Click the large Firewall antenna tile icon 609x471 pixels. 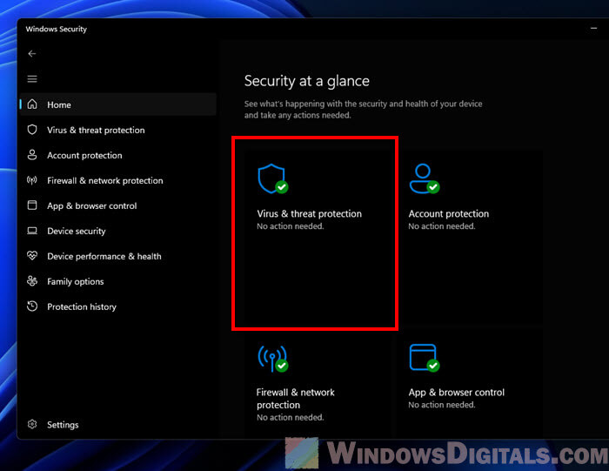[272, 359]
